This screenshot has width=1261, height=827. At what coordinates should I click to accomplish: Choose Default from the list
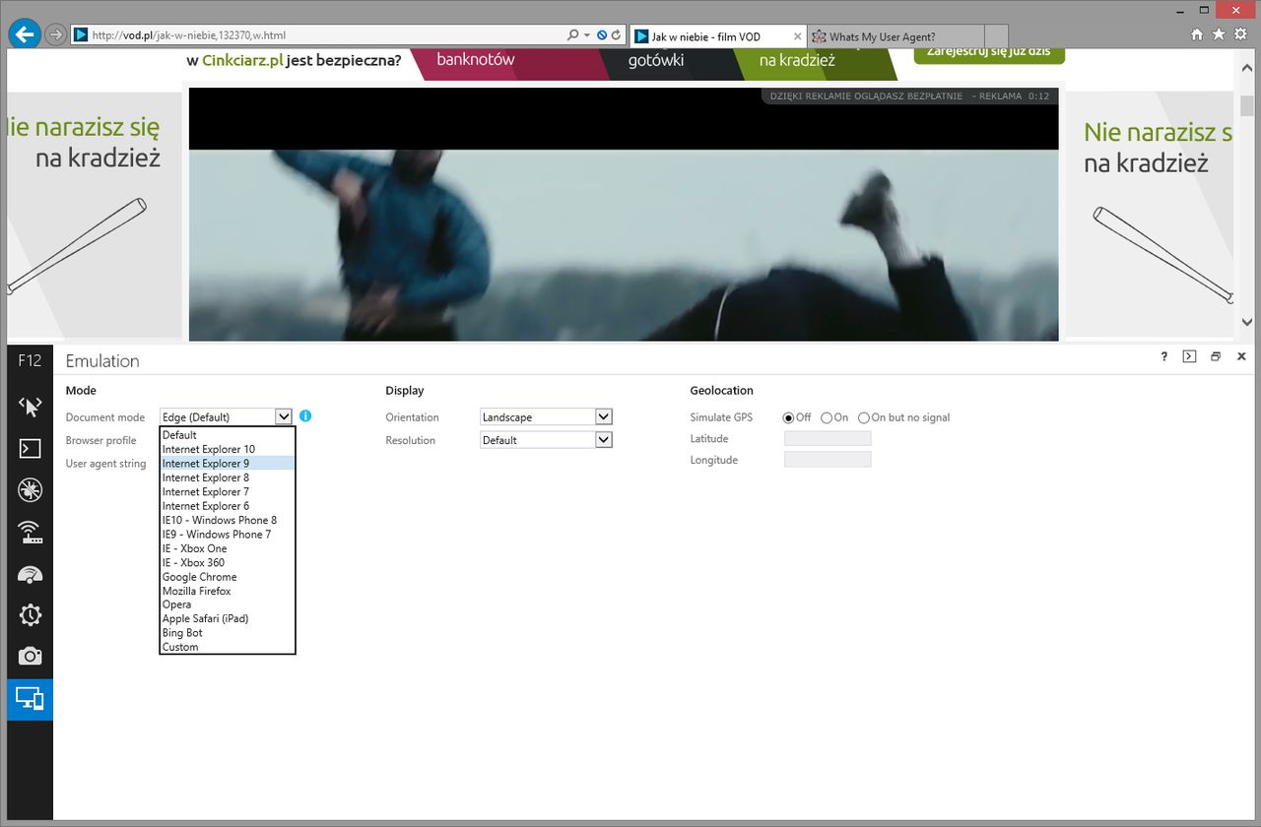[228, 435]
